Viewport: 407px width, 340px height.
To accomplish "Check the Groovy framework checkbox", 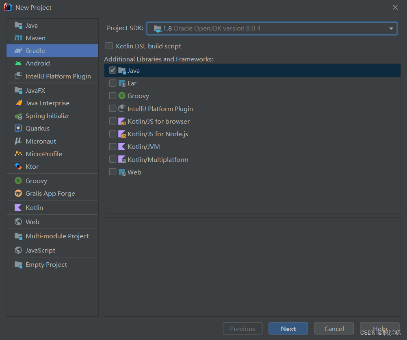I will tap(113, 96).
